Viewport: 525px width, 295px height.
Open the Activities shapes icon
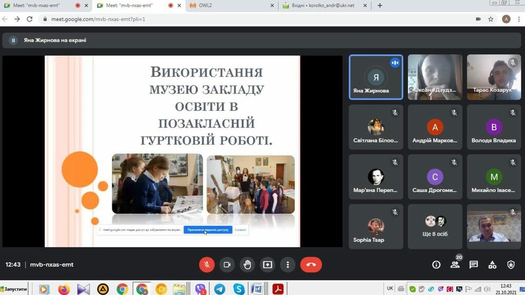[492, 265]
